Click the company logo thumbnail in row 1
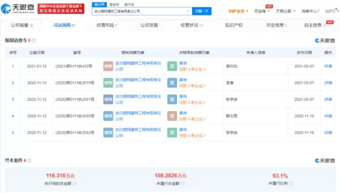340x193 pixels. pos(108,66)
